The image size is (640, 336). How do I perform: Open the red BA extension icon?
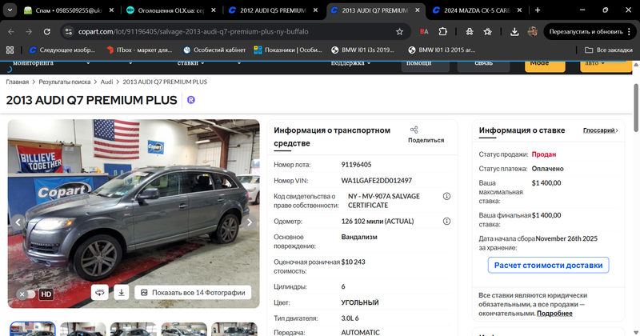click(x=424, y=31)
